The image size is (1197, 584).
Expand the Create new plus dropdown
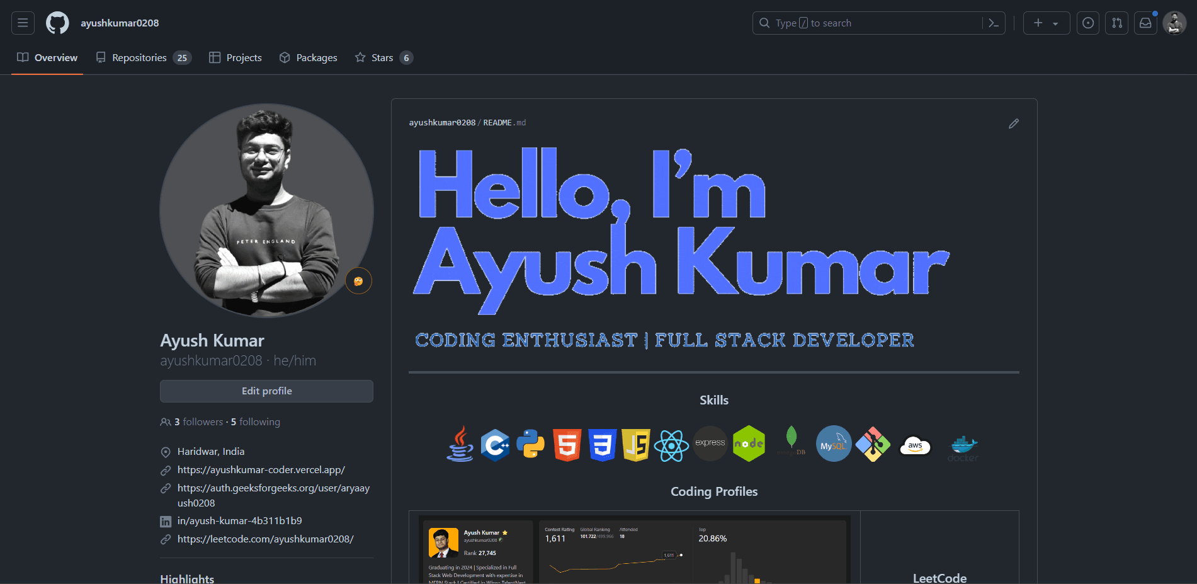[1046, 23]
